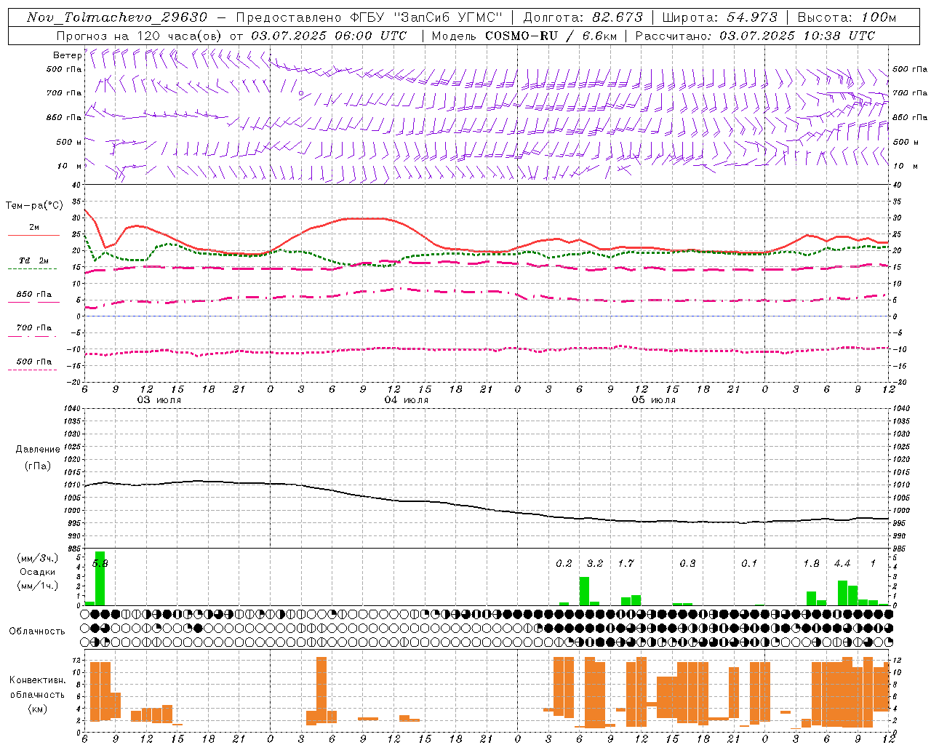Click the precipitation total "0.1"

pyautogui.click(x=749, y=563)
